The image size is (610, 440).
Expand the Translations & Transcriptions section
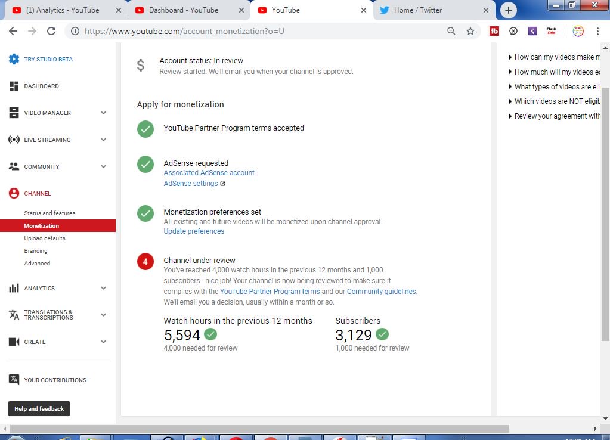(104, 315)
